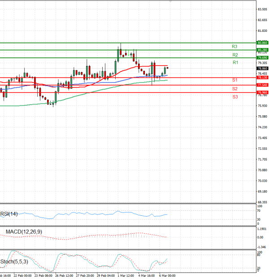Click the 73.405 price axis value
The width and height of the screenshot is (269, 279).
pos(262,138)
